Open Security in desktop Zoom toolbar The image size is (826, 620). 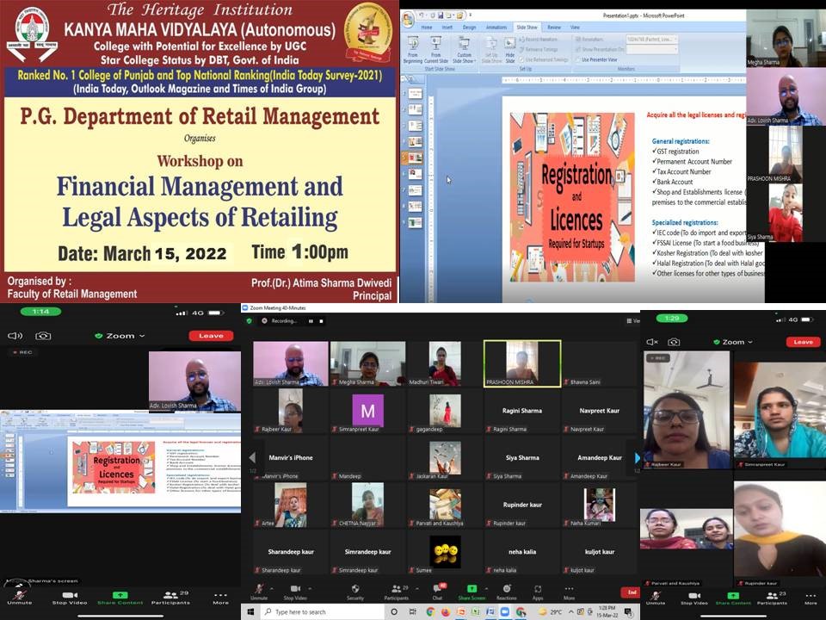(x=355, y=592)
